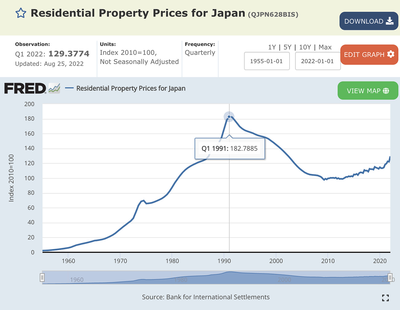400x310 pixels.
Task: Select the 10Y range preset
Action: point(305,47)
